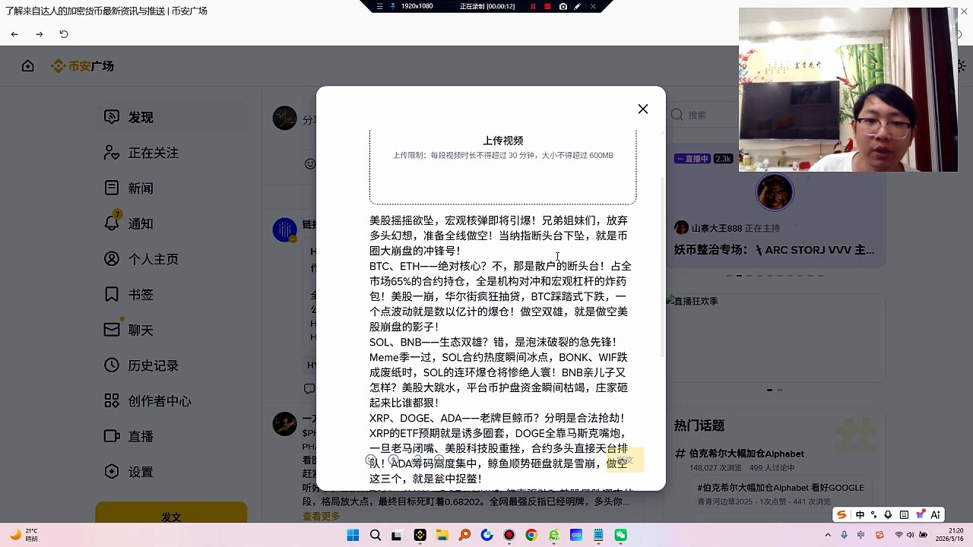Click the Sogou input method S icon
973x547 pixels.
841,514
